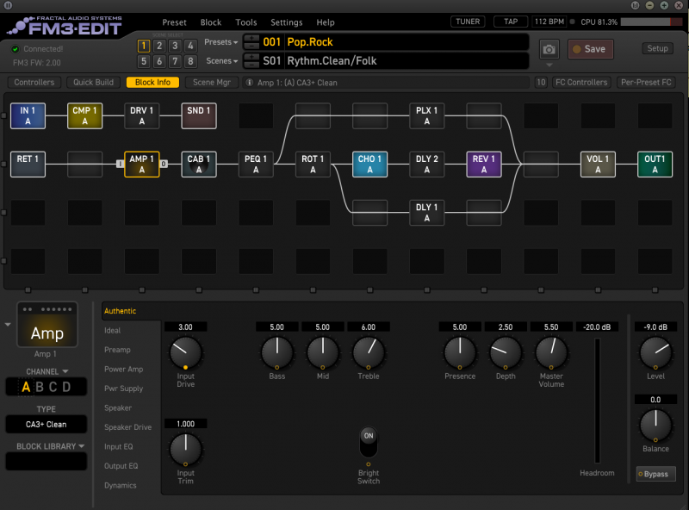Click the camera snapshot icon

click(x=549, y=49)
